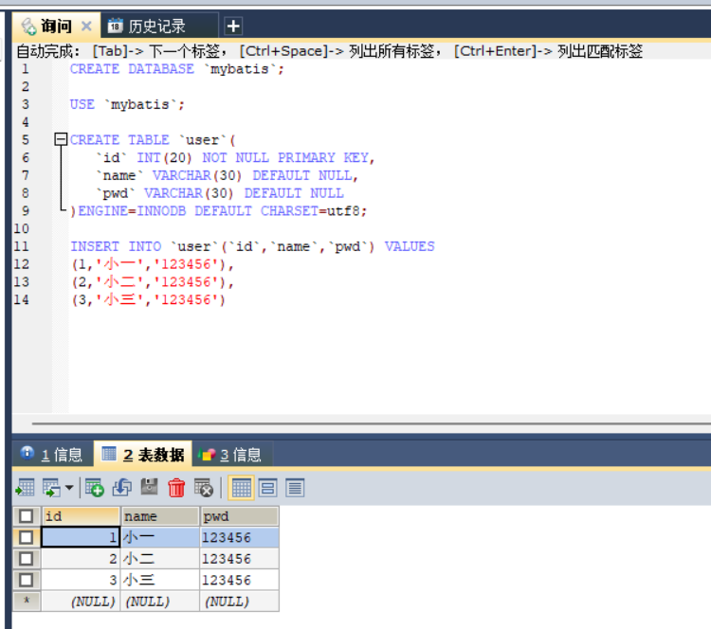Image resolution: width=711 pixels, height=629 pixels.
Task: Click the 询问 tab's query icon
Action: pyautogui.click(x=29, y=27)
